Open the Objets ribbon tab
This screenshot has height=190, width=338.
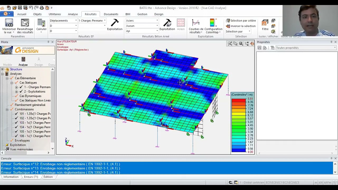coord(37,14)
